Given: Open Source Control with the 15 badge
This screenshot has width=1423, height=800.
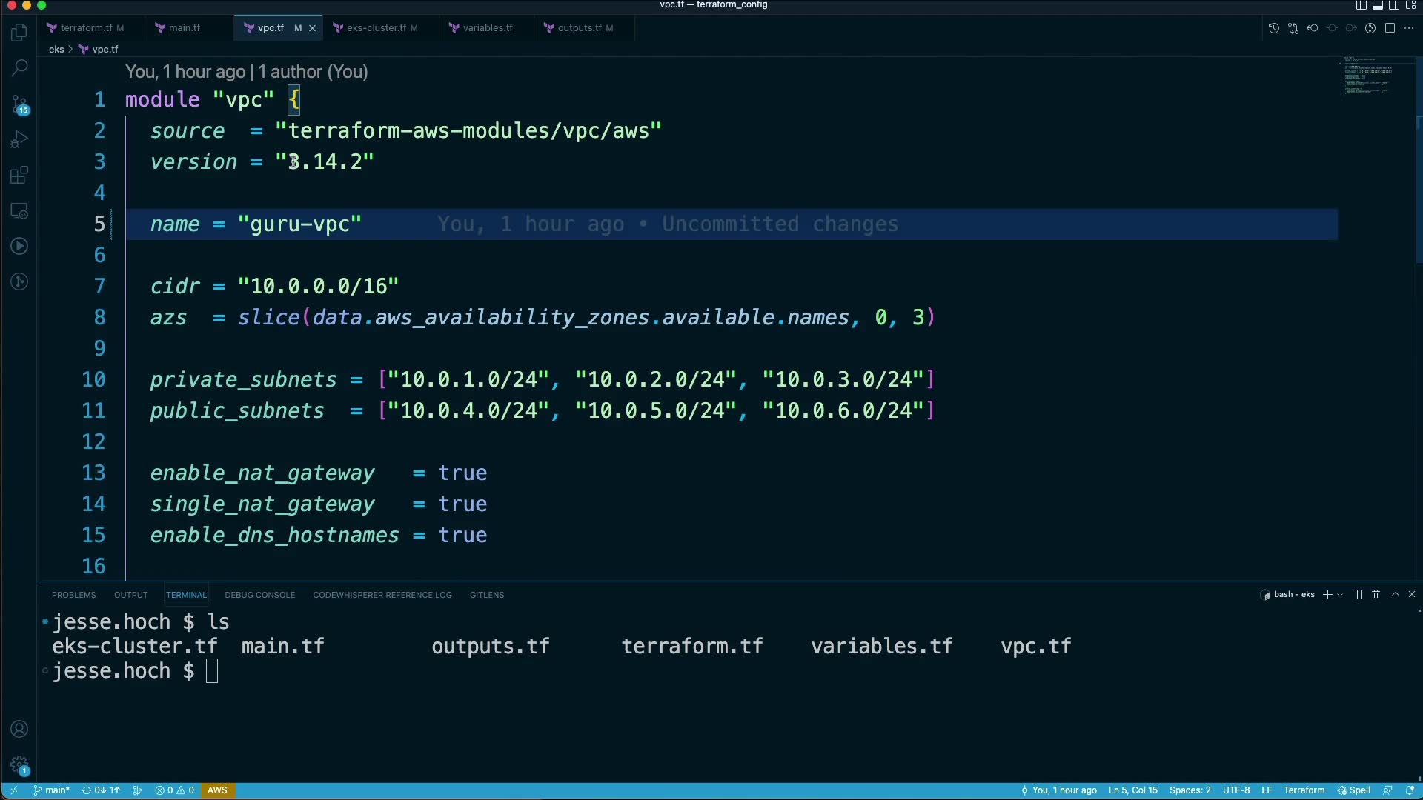Looking at the screenshot, I should coord(19,104).
